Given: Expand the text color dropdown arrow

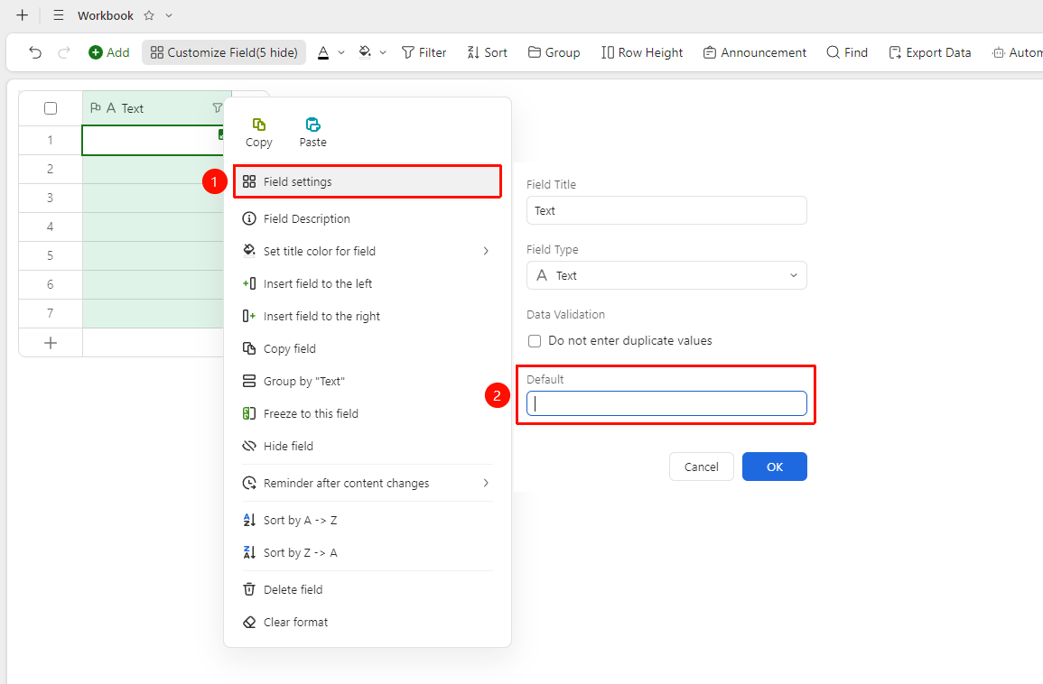Looking at the screenshot, I should click(x=341, y=52).
